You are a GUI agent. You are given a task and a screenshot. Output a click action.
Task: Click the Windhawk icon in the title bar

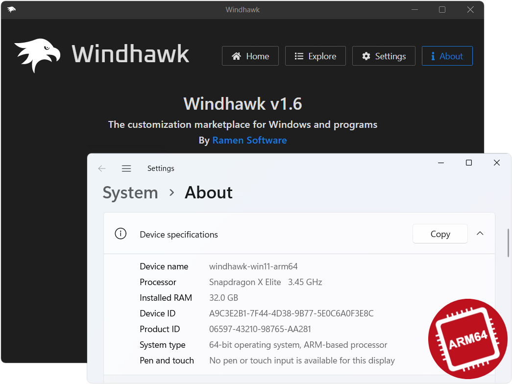[11, 9]
